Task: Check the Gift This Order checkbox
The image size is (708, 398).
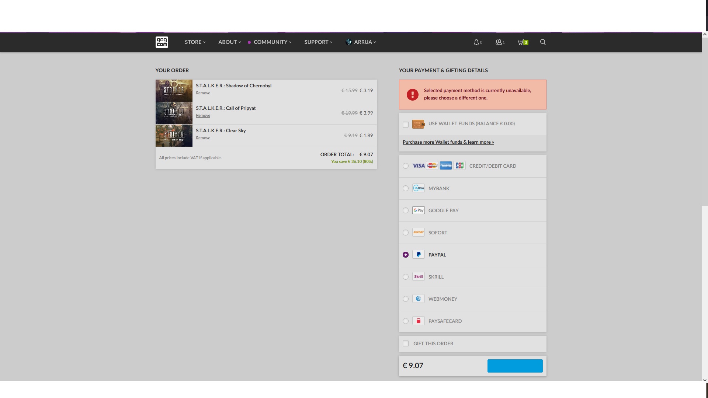Action: click(406, 343)
